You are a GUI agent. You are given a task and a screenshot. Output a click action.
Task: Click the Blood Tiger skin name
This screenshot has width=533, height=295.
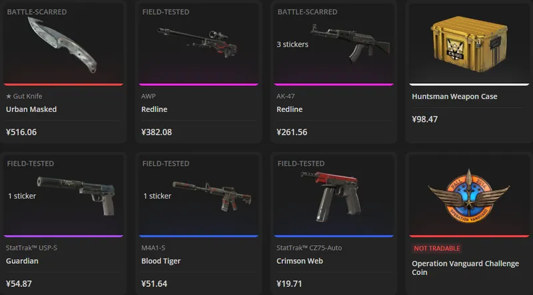click(161, 261)
